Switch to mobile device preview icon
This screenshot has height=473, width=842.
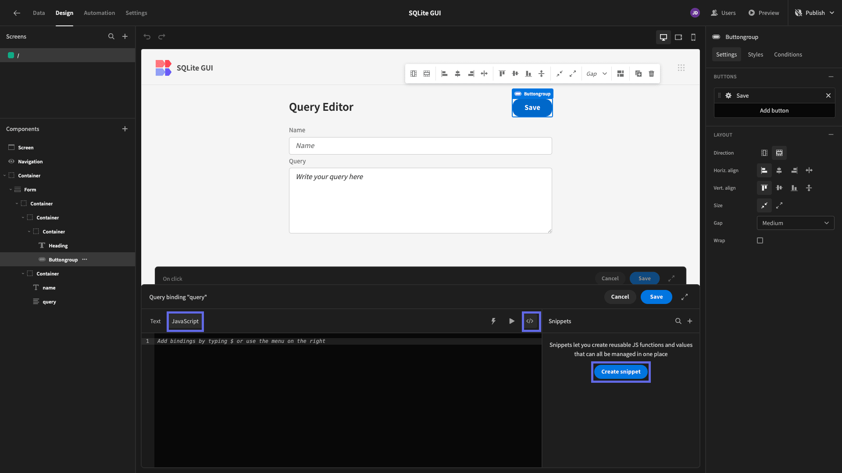click(693, 37)
